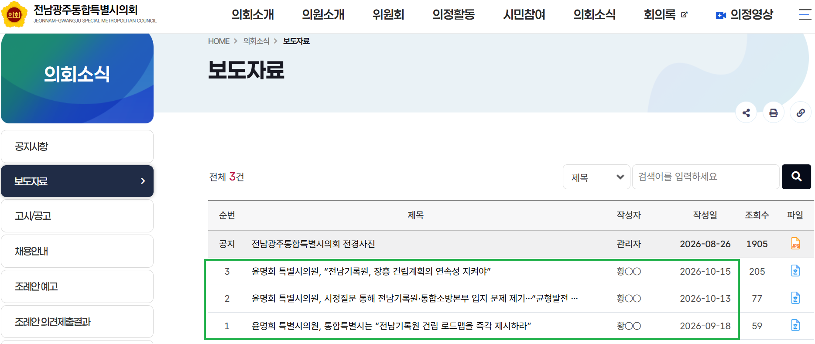The image size is (815, 344).
Task: Click the 회의록 external link icon
Action: click(x=684, y=15)
